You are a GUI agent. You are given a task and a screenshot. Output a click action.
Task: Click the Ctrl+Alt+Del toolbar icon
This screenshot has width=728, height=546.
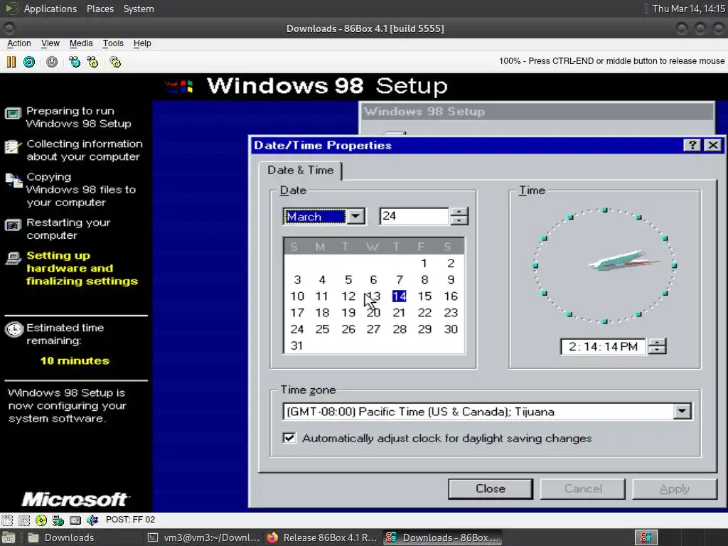(74, 62)
